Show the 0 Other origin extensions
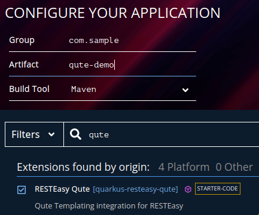Image resolution: width=259 pixels, height=215 pixels. tap(234, 167)
